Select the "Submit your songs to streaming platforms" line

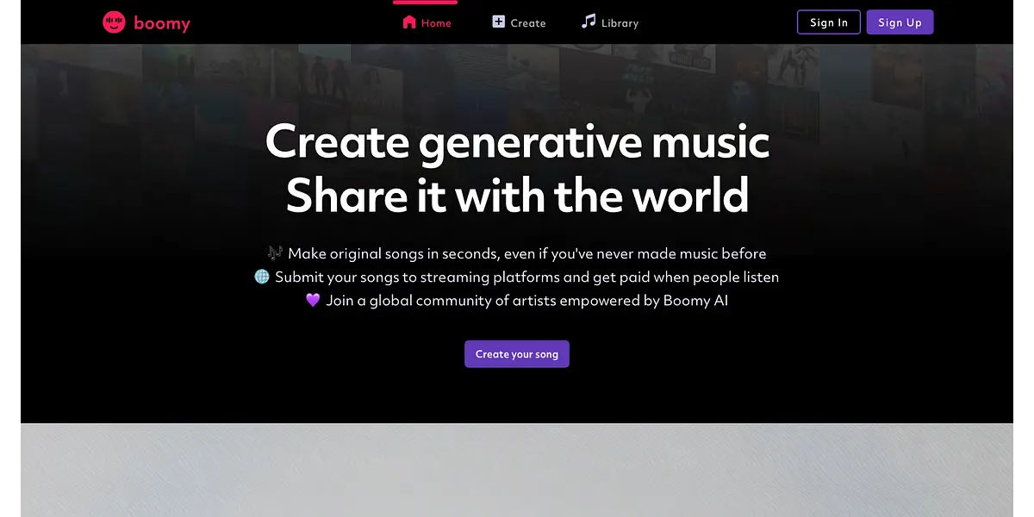click(x=527, y=277)
